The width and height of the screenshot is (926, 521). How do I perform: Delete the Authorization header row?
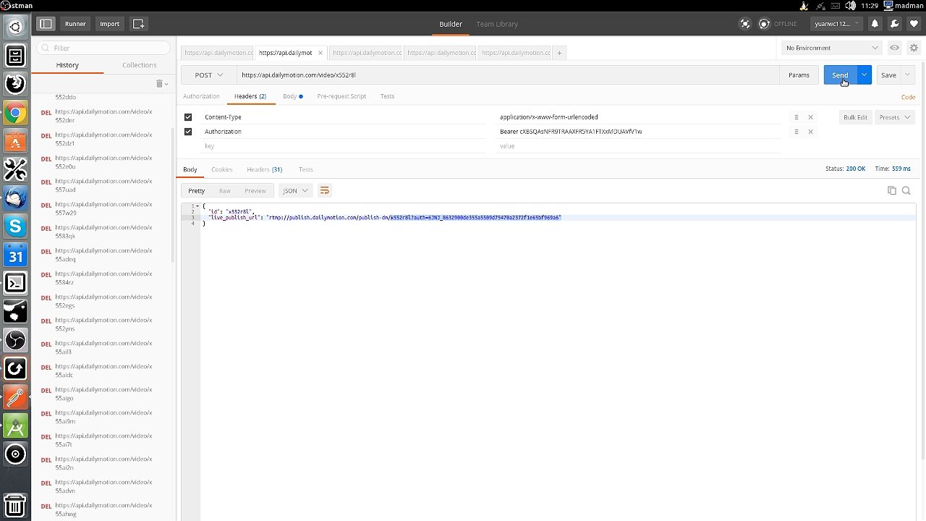pyautogui.click(x=810, y=132)
